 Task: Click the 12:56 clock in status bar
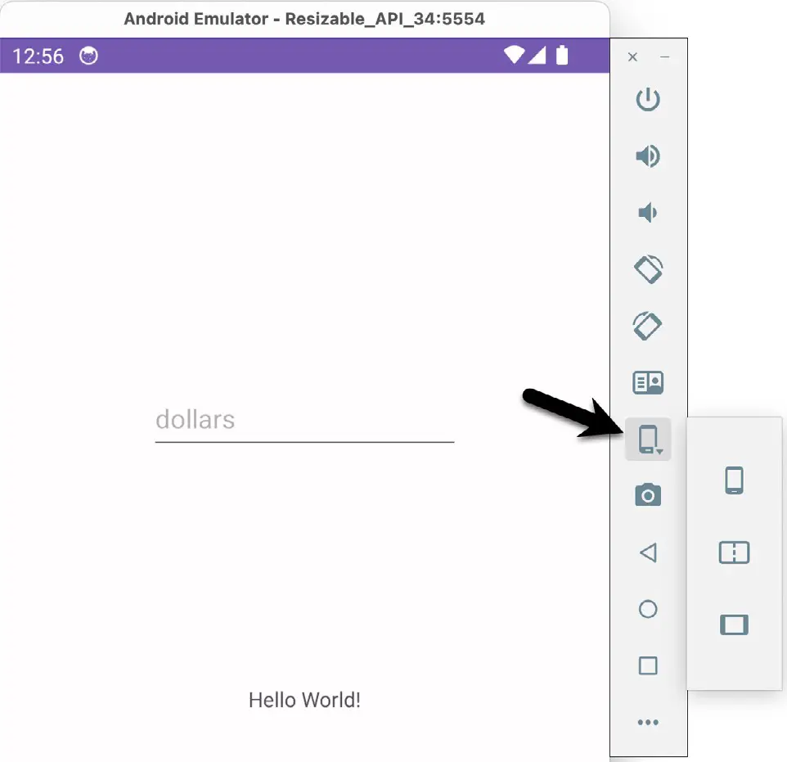(38, 56)
